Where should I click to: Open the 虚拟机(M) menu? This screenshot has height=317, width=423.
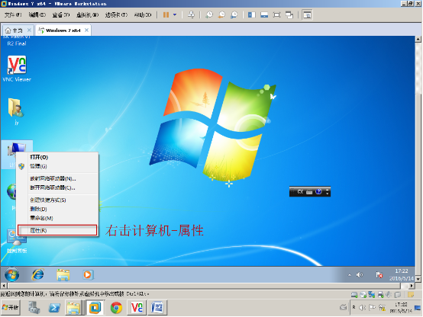point(87,14)
